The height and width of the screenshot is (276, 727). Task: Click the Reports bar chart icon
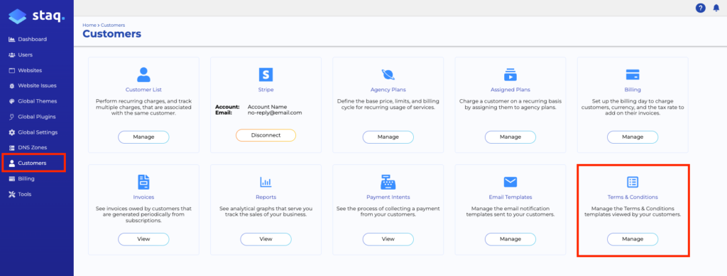pos(266,182)
